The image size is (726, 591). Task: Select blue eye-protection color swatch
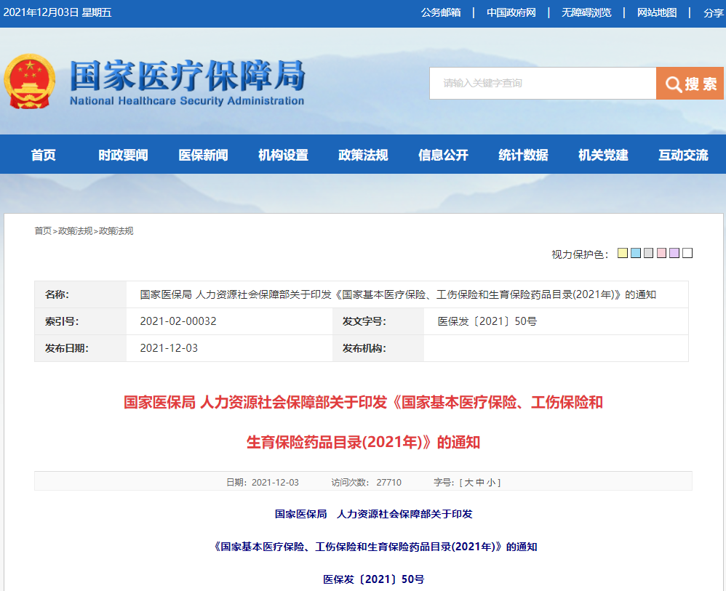coord(636,253)
